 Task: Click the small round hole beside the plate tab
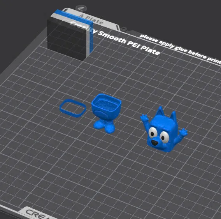(x=123, y=29)
